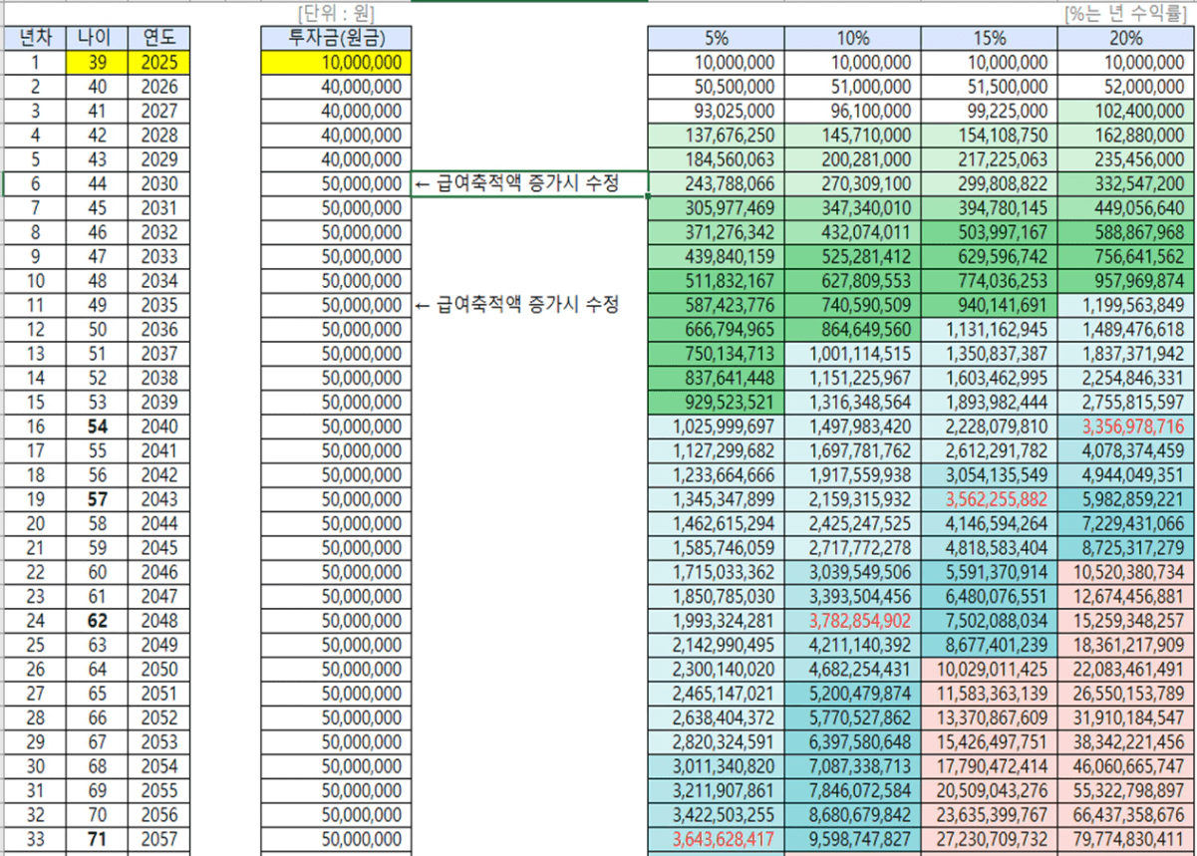The width and height of the screenshot is (1197, 856).
Task: Select the 급여축적액 note in the 2030 row
Action: coord(529,183)
